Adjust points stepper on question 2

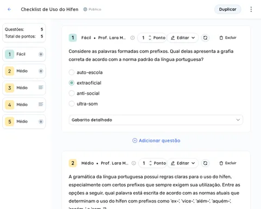tap(150, 163)
